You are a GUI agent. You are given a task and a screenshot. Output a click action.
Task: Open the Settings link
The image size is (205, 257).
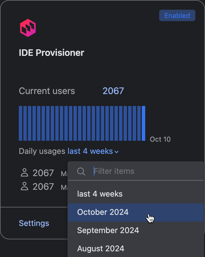pos(34,223)
